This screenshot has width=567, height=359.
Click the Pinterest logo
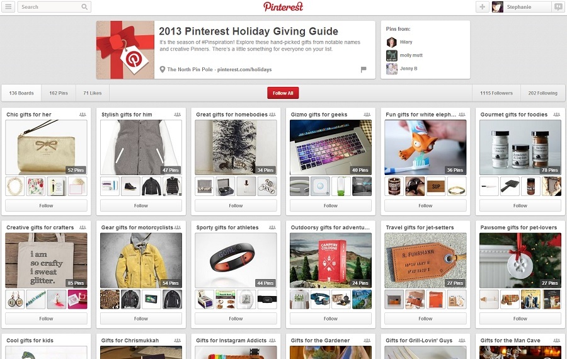283,7
